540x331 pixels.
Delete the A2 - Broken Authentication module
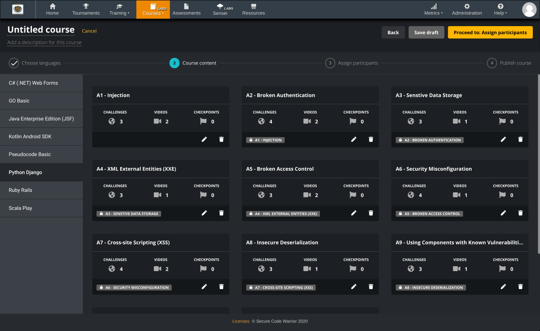coord(370,139)
